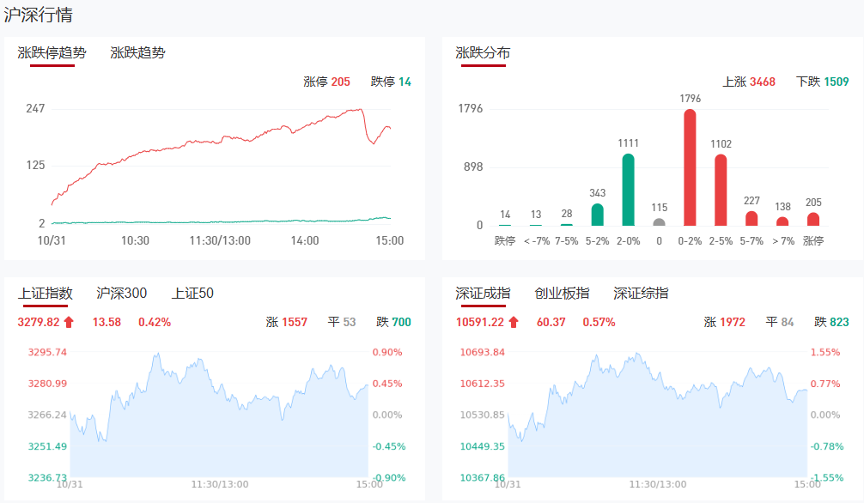Click the red up arrow beside 10591.22
864x503 pixels.
click(514, 323)
